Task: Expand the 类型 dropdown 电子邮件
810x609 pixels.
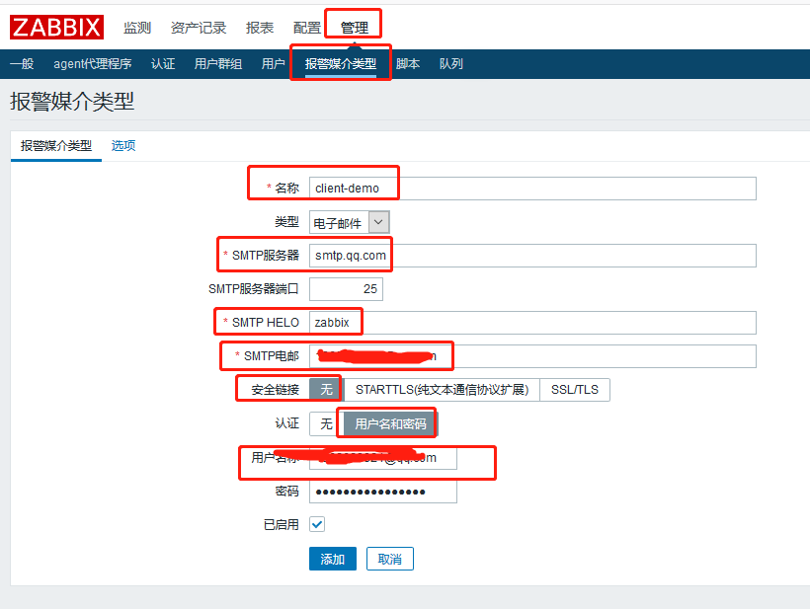Action: [350, 222]
